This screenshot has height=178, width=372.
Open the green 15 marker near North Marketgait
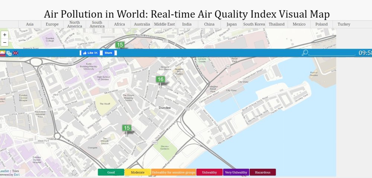click(120, 45)
